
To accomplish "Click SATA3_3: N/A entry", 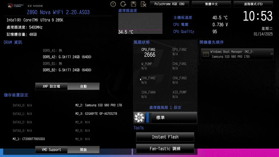I will (x=22, y=131).
